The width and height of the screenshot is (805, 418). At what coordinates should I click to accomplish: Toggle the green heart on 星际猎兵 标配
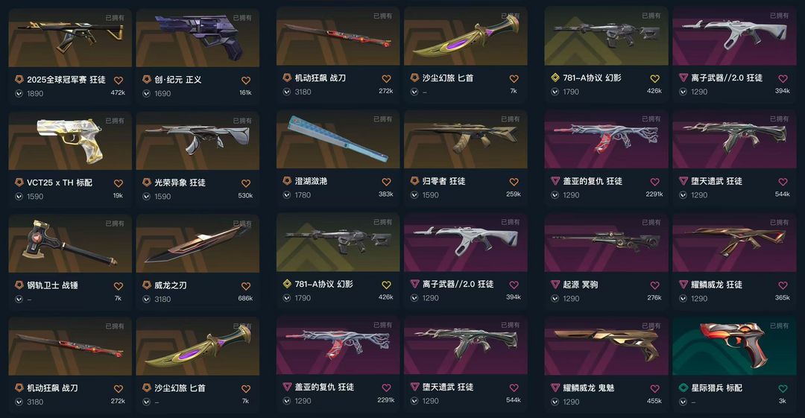click(x=783, y=389)
